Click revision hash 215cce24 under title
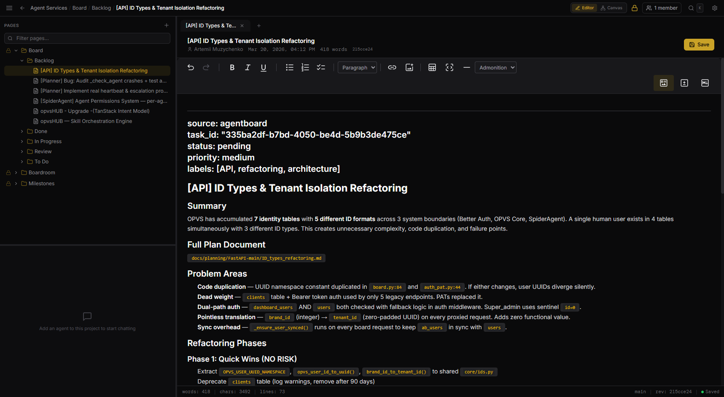724x397 pixels. click(363, 49)
